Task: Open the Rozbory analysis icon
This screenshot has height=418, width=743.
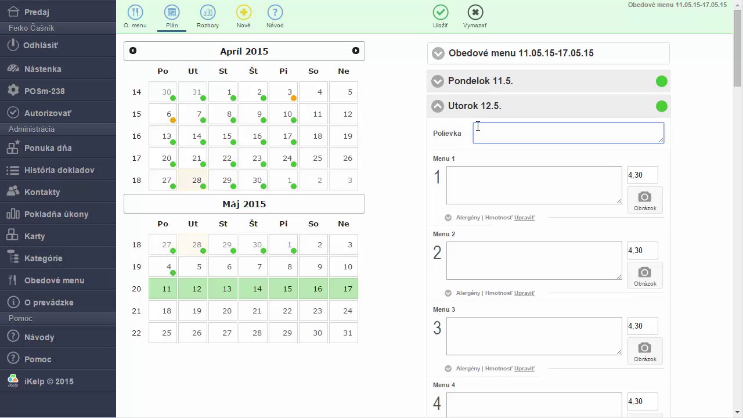Action: tap(207, 16)
